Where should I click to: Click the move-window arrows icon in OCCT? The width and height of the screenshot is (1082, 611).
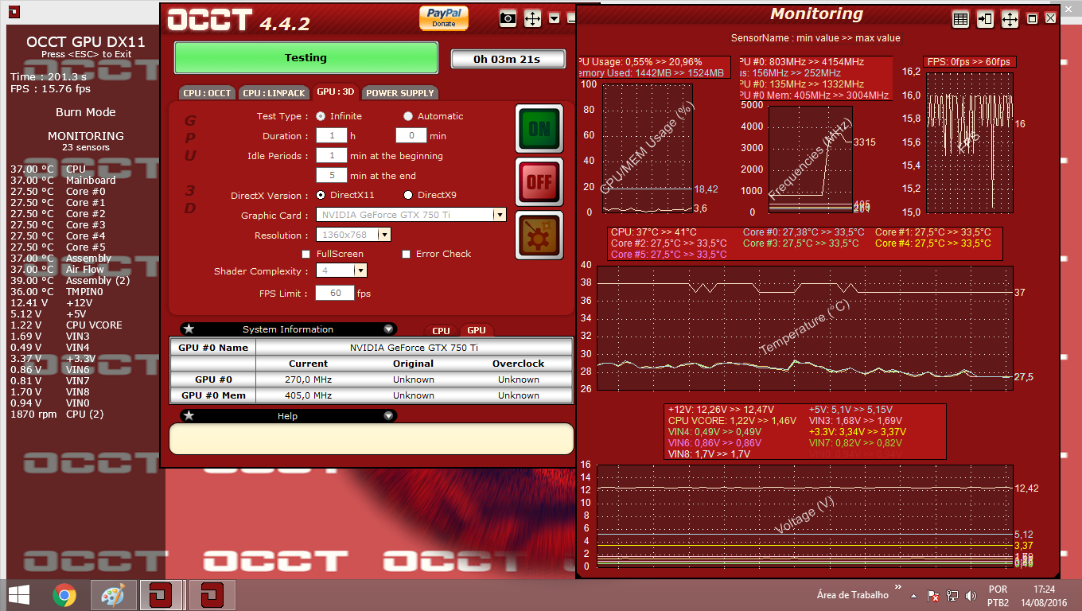click(x=532, y=18)
